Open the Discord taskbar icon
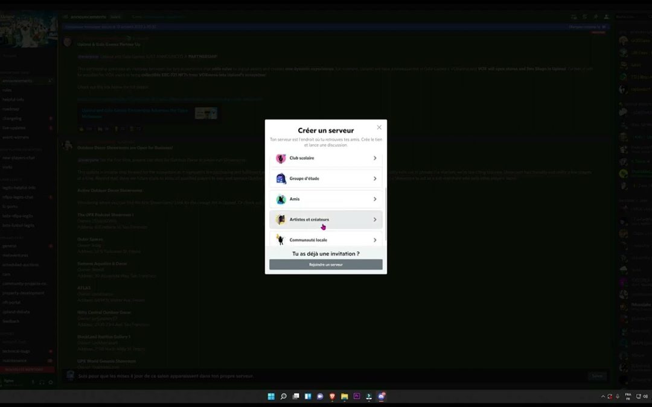 click(x=381, y=396)
